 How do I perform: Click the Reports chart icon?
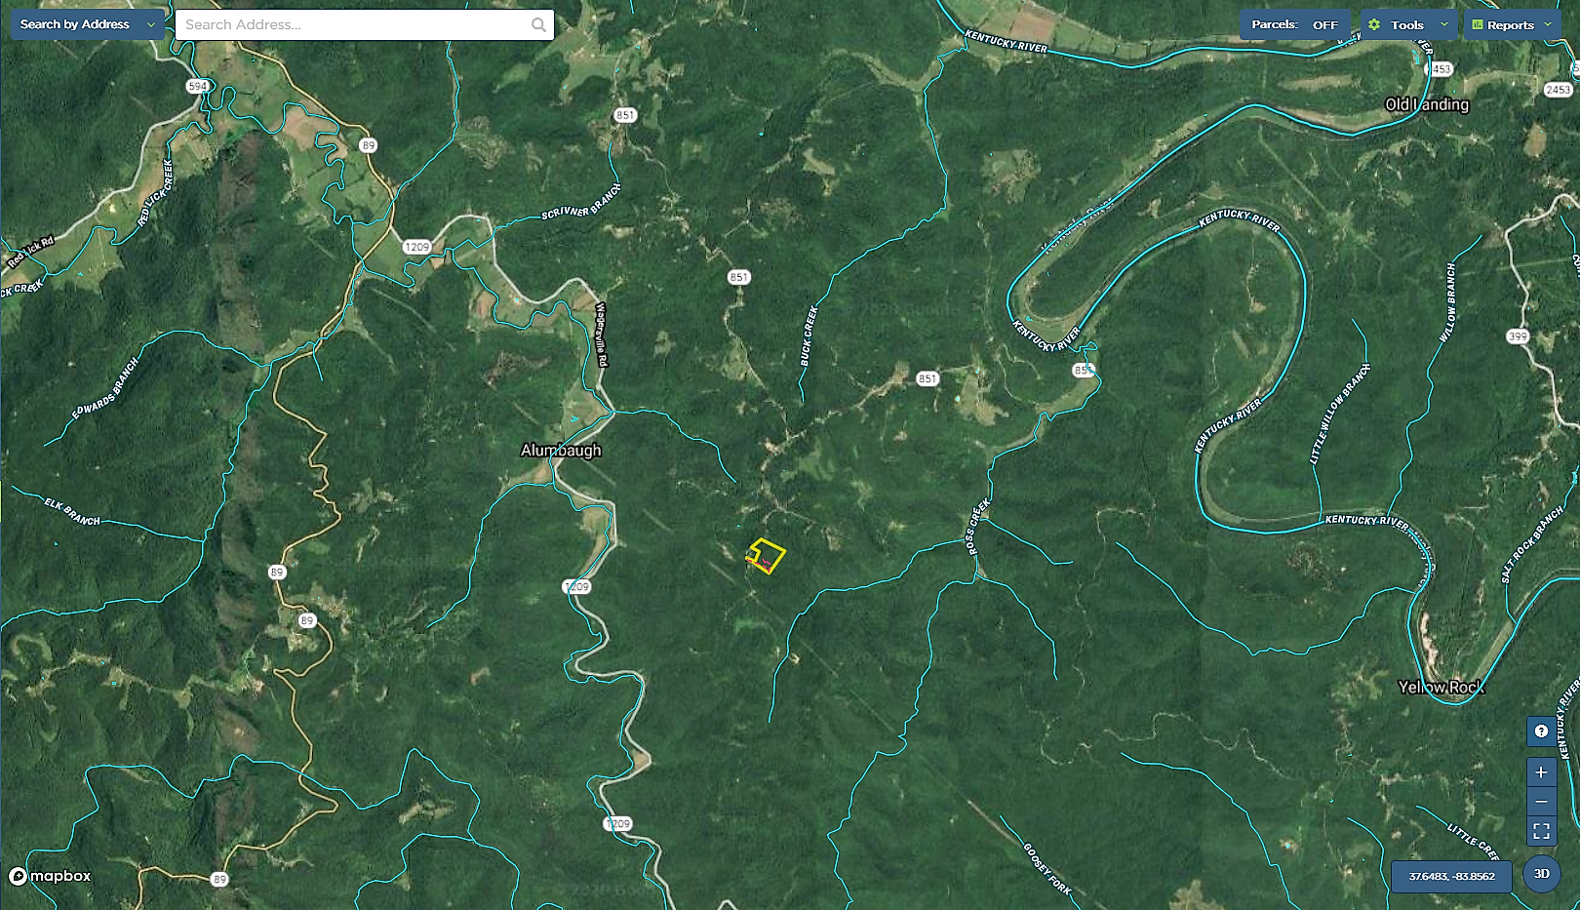point(1478,25)
